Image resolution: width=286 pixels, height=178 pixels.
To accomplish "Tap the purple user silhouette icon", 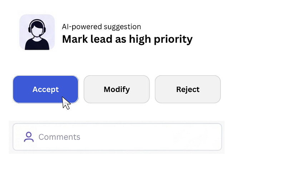I will coord(29,137).
